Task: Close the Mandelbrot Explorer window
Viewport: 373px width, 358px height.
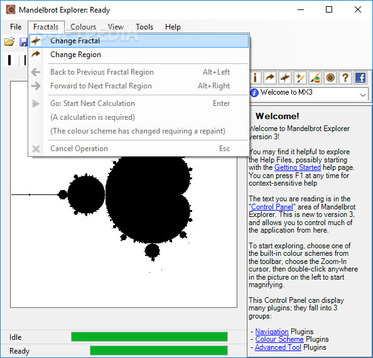Action: (x=358, y=10)
